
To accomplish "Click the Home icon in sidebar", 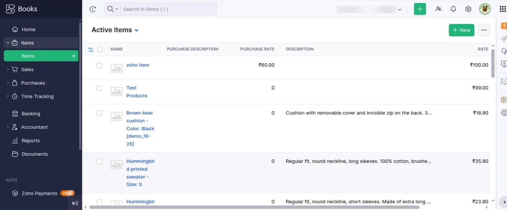I will coord(15,30).
